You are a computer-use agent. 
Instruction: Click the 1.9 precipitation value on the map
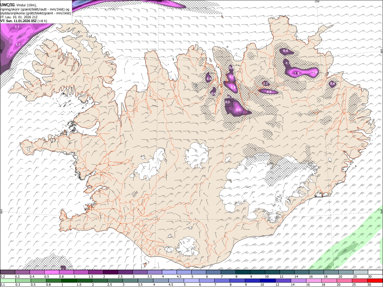point(297,73)
